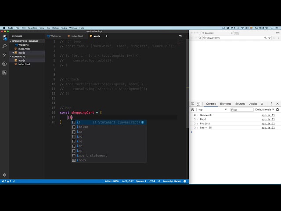Click the inspect element icon in DevTools
Screen dimensions: 281x211
coord(192,104)
